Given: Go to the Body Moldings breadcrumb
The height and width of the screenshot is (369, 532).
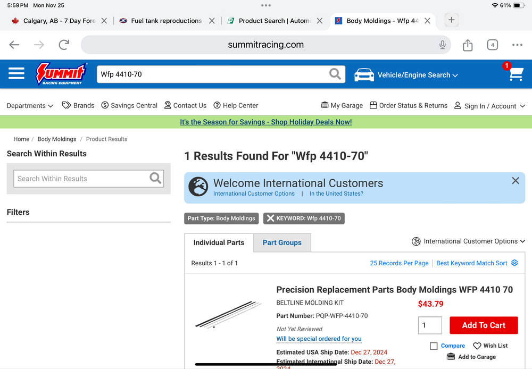Looking at the screenshot, I should [x=57, y=139].
